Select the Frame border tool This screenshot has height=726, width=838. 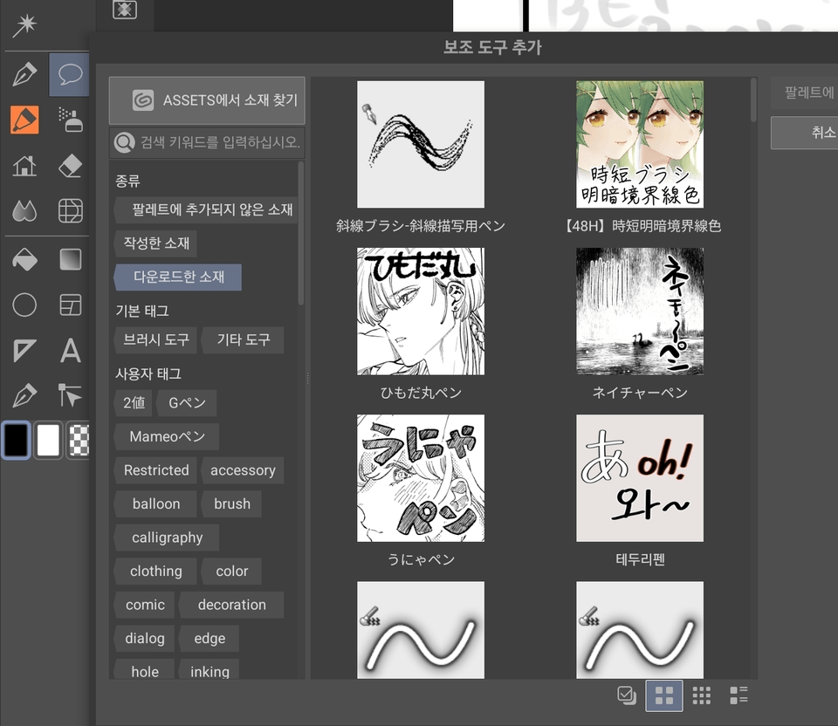70,305
